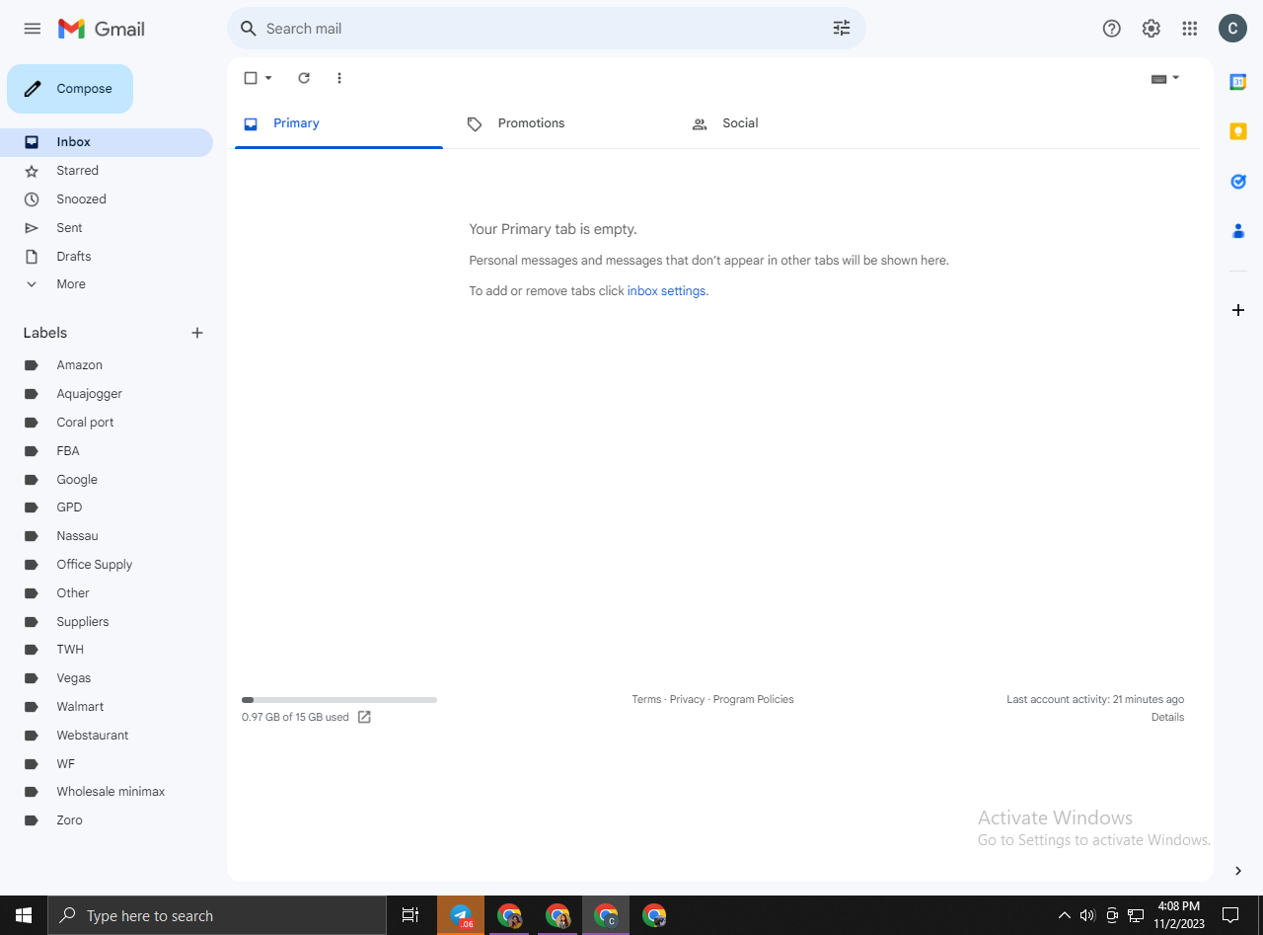Click the Telegram taskbar icon
This screenshot has width=1263, height=935.
point(461,915)
